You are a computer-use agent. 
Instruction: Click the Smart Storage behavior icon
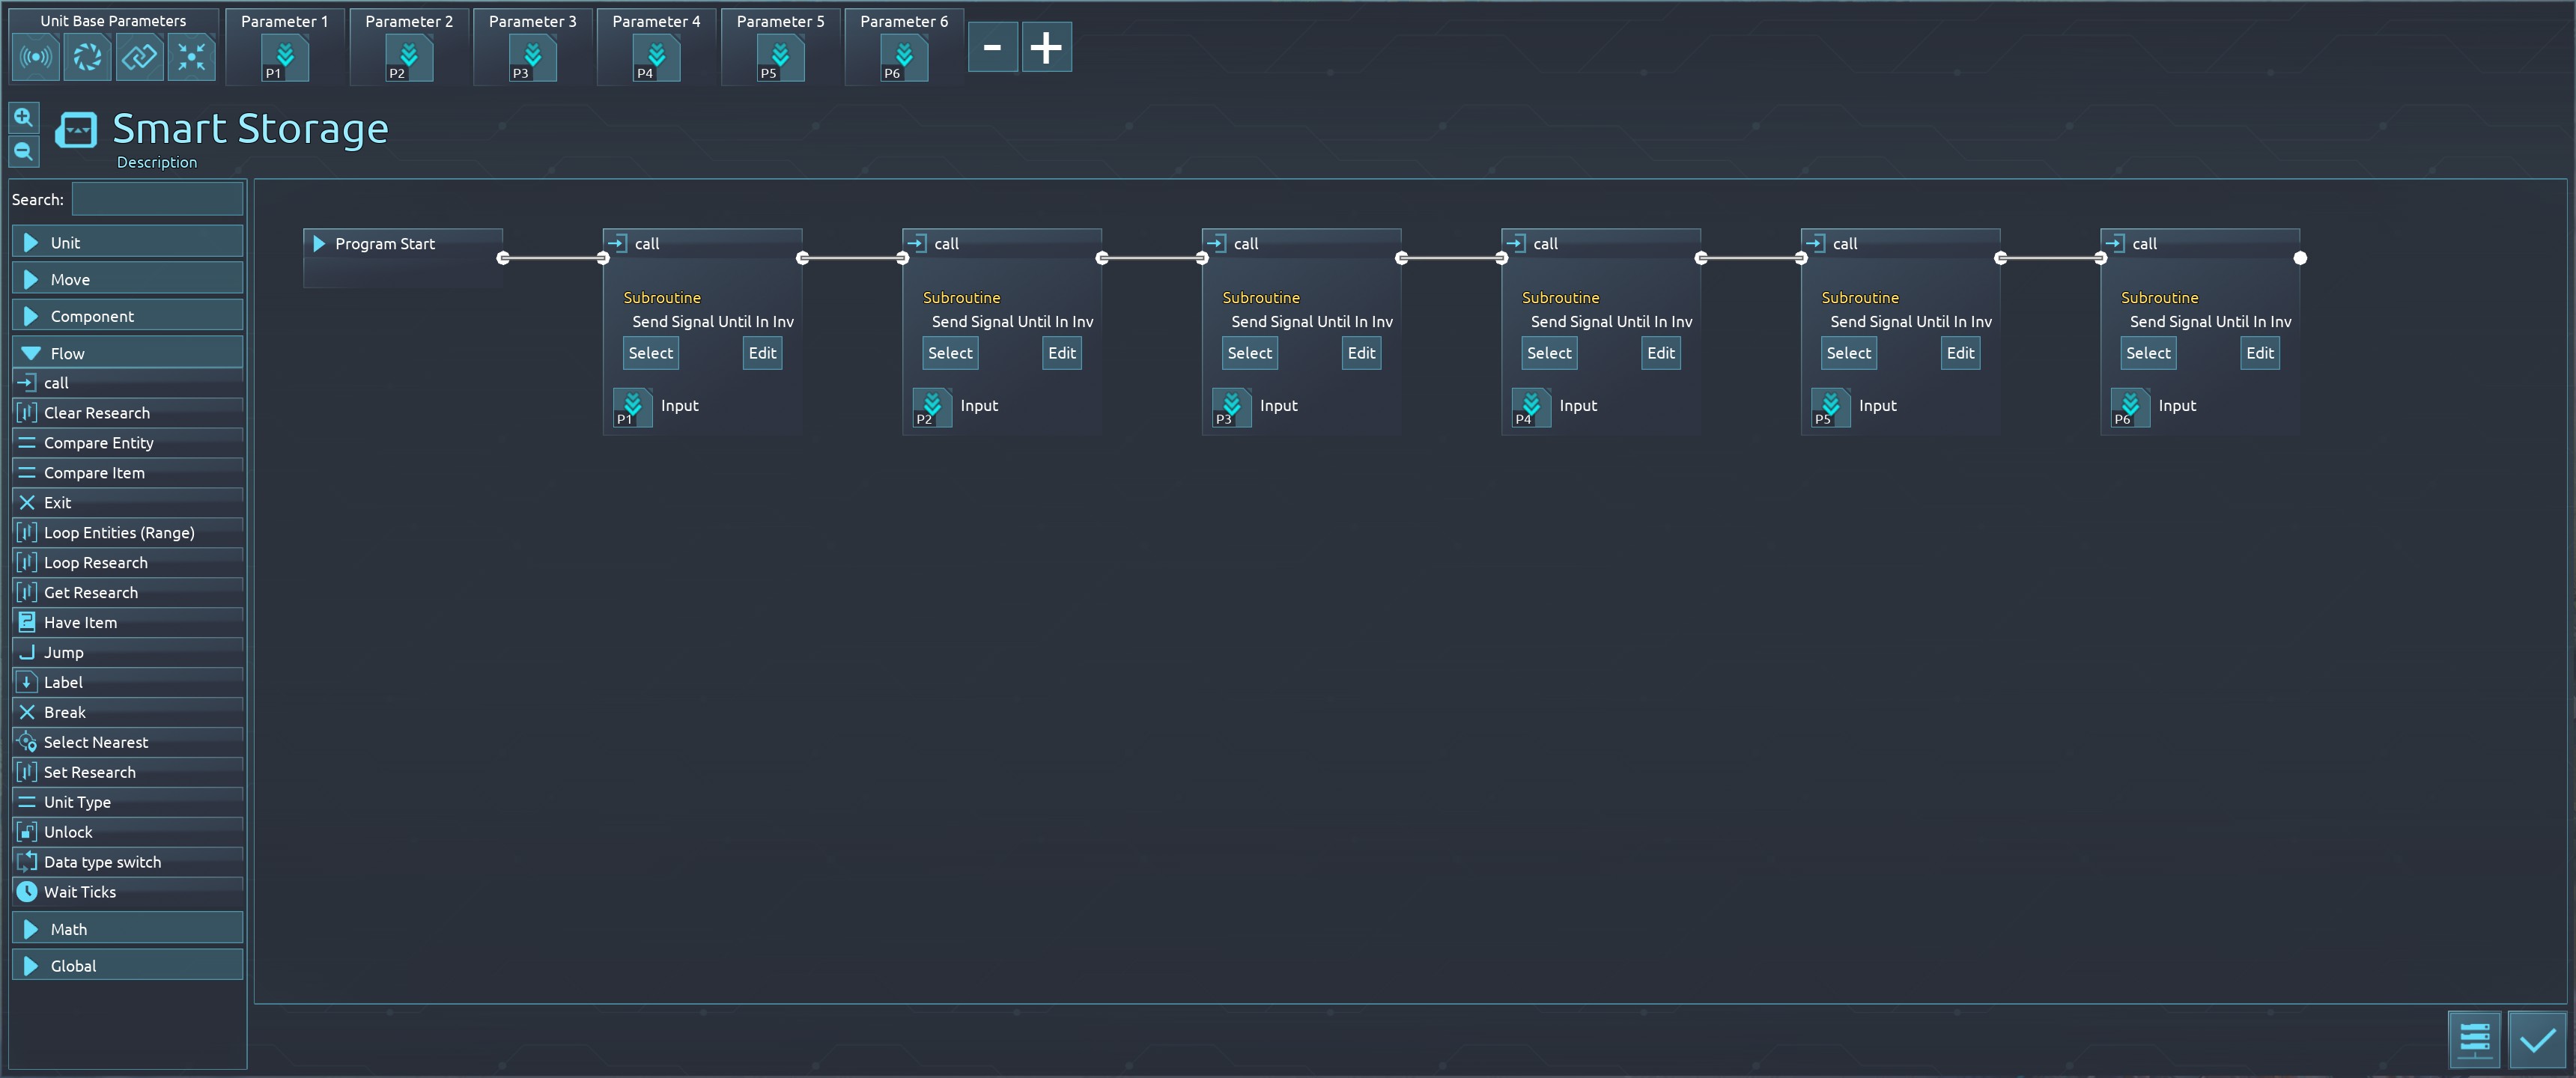coord(76,130)
